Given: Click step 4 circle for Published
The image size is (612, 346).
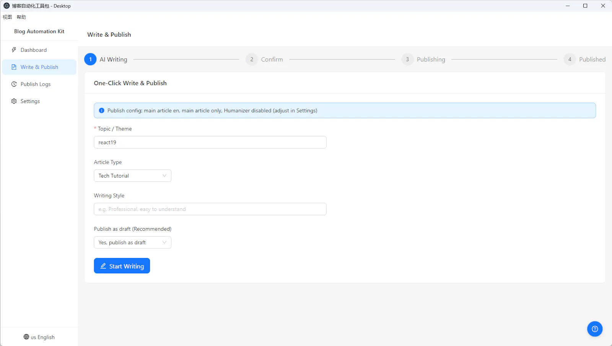Looking at the screenshot, I should click(570, 59).
